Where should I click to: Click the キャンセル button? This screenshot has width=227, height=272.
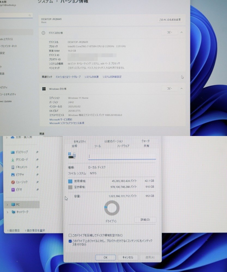(128, 257)
